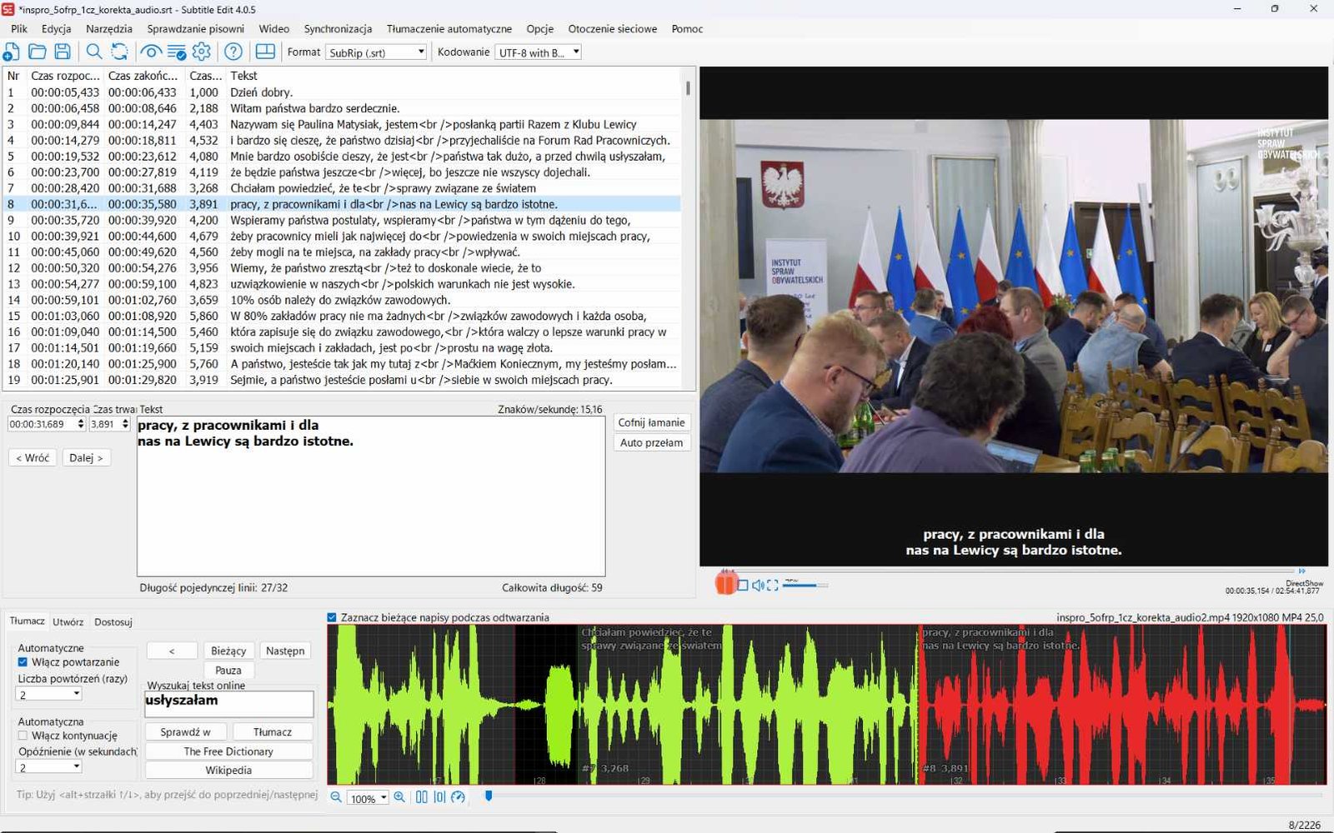Screen dimensions: 1334x833
Task: Click the waveform playback speed gauge icon
Action: pos(458,797)
